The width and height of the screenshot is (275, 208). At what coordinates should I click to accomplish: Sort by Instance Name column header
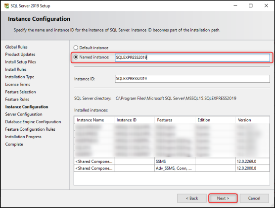pos(94,120)
